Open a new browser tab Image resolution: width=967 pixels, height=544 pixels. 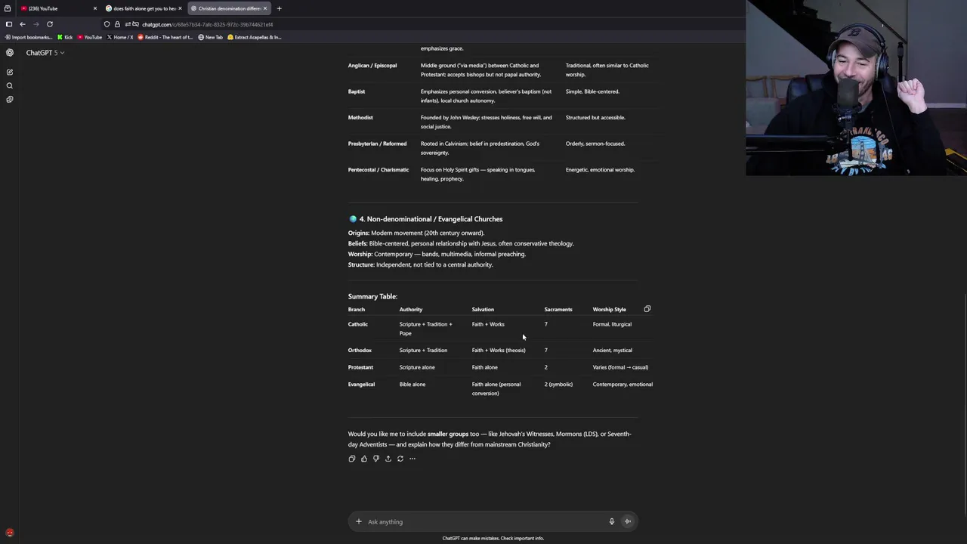tap(279, 8)
